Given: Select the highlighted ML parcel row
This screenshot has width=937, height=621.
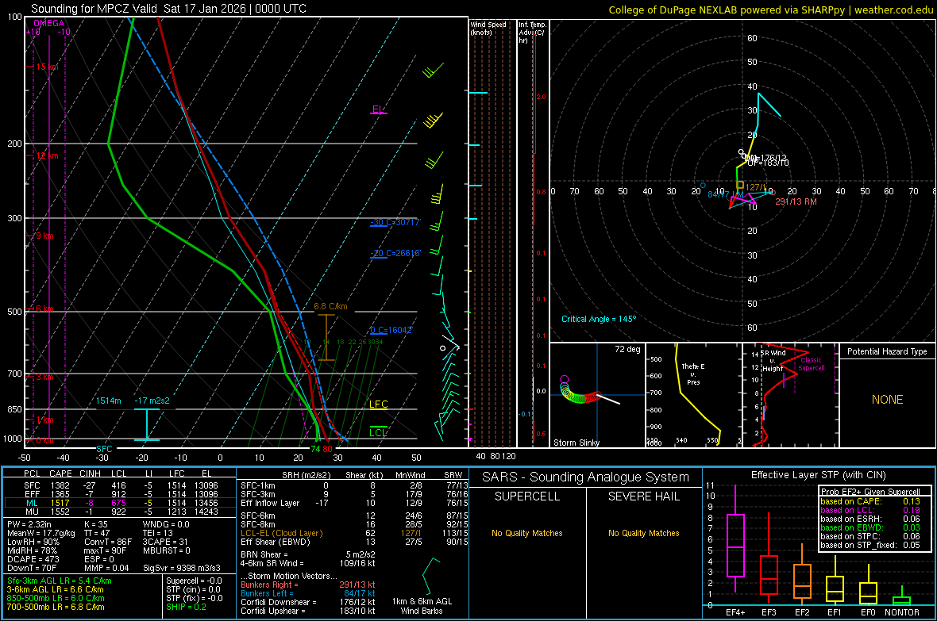Looking at the screenshot, I should pyautogui.click(x=120, y=503).
